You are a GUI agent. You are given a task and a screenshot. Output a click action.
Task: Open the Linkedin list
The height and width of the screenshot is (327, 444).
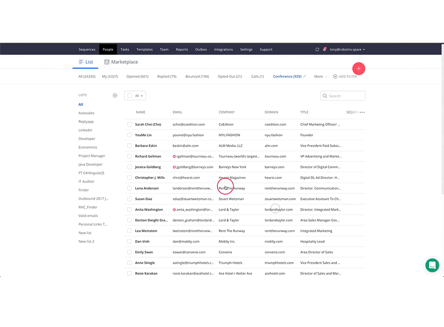pyautogui.click(x=85, y=130)
